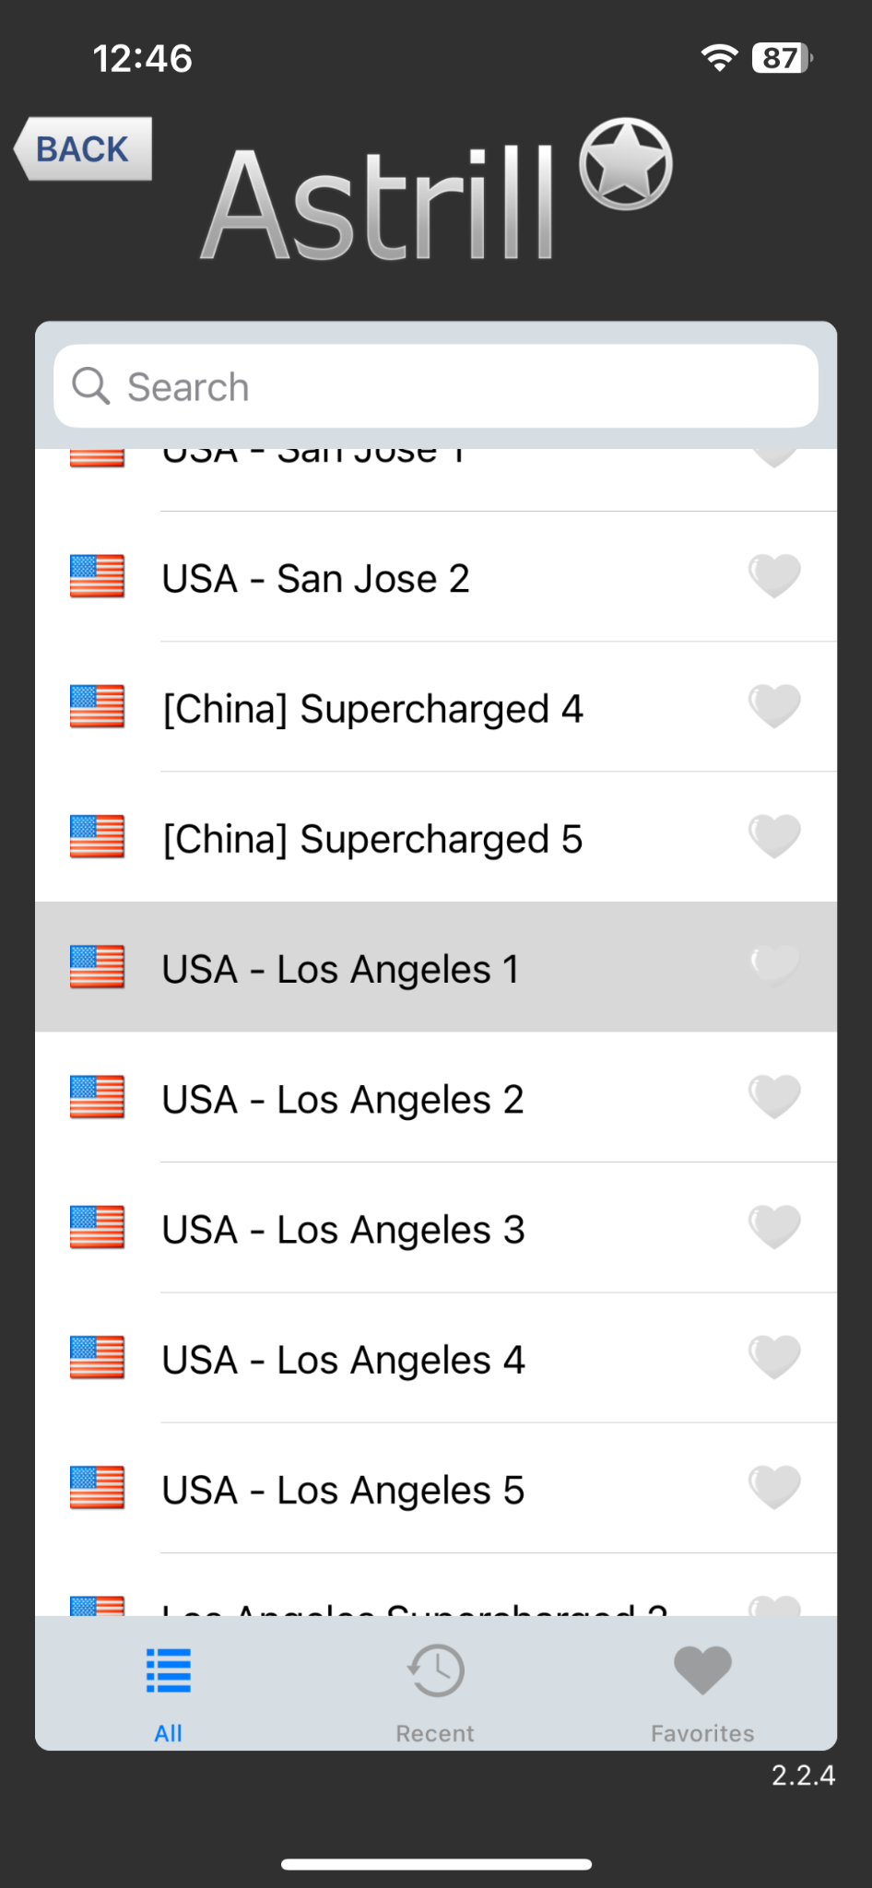Click the flag icon beside [China] Supercharged 5
Screen dimensions: 872x1888
(x=97, y=838)
